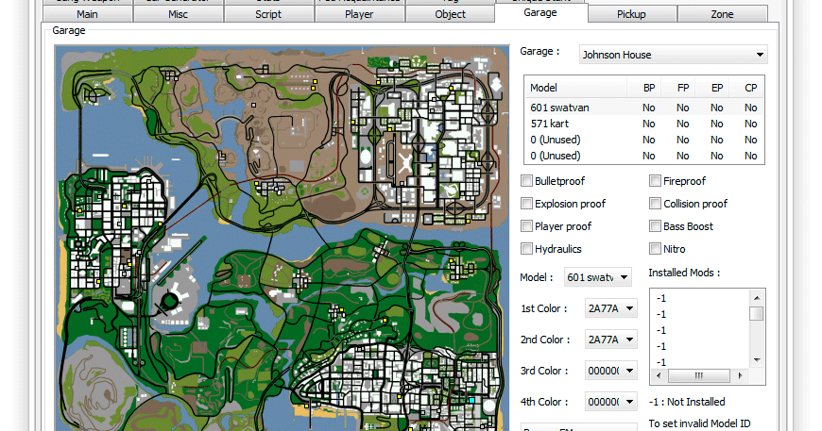Click Installed Mods scroll left arrow
The image size is (822, 431).
point(659,375)
